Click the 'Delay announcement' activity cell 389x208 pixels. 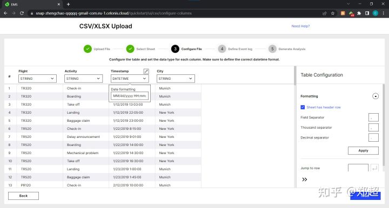point(83,136)
